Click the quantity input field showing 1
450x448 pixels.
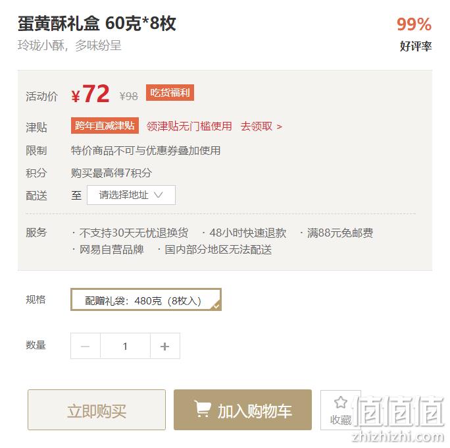pos(125,347)
